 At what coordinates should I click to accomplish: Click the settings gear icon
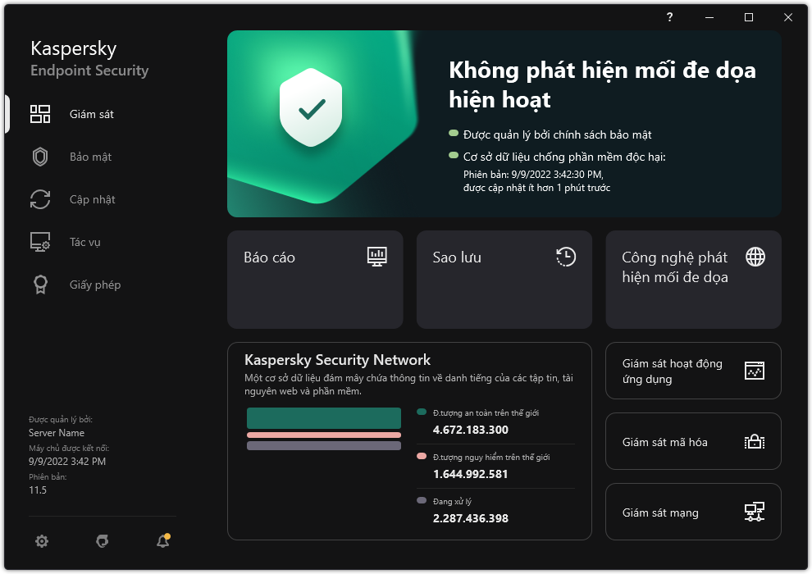[42, 541]
